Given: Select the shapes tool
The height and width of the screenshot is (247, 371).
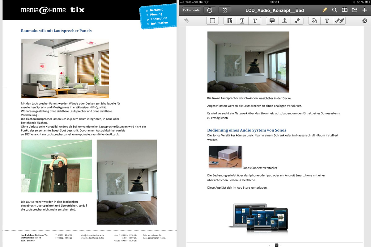Looking at the screenshot, I should point(314,21).
